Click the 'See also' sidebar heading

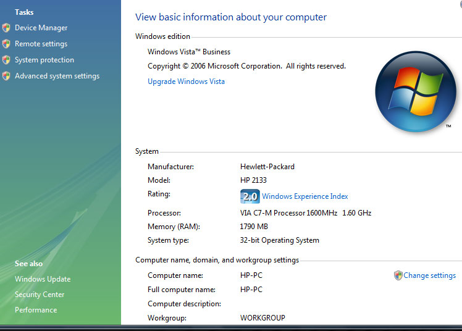pos(28,264)
